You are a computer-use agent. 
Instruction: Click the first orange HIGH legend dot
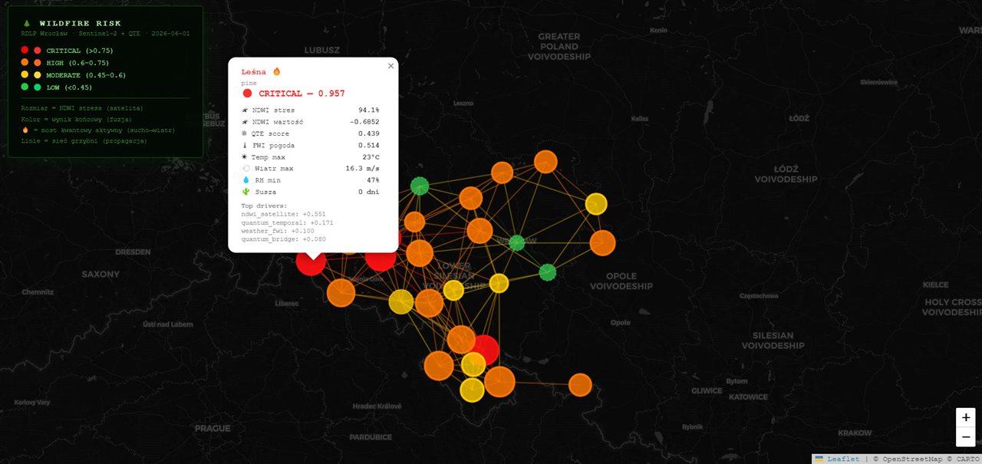25,62
